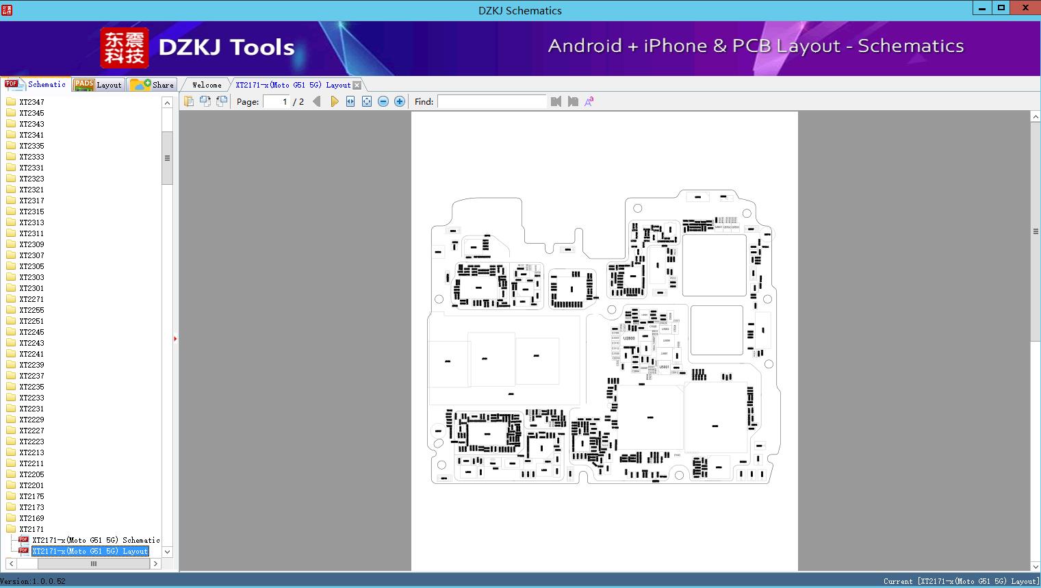Viewport: 1041px width, 588px height.
Task: Open the XT2313 folder
Action: (25, 222)
